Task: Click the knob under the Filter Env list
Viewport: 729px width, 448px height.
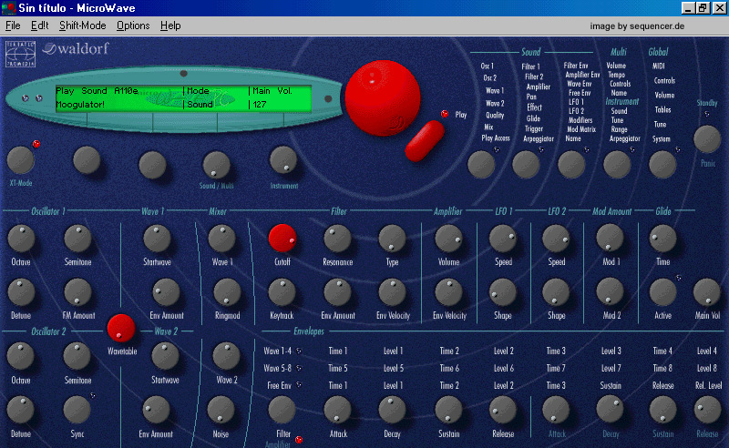Action: tap(571, 165)
